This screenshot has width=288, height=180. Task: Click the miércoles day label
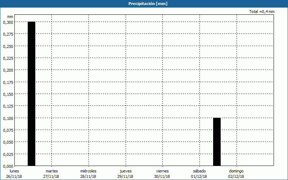coord(88,171)
